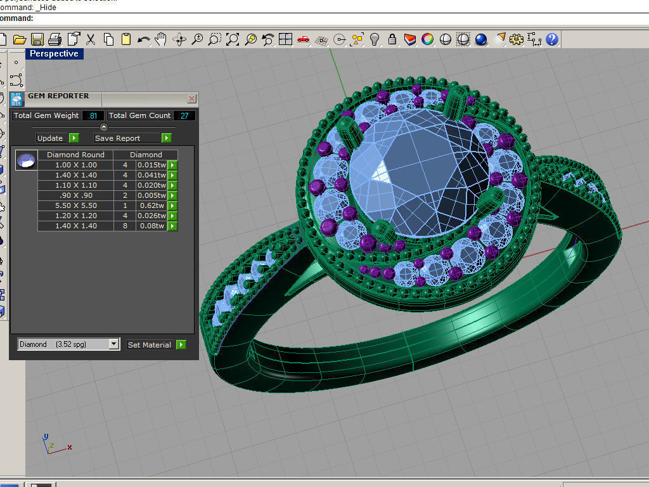Select the Zoom window tool

[214, 39]
